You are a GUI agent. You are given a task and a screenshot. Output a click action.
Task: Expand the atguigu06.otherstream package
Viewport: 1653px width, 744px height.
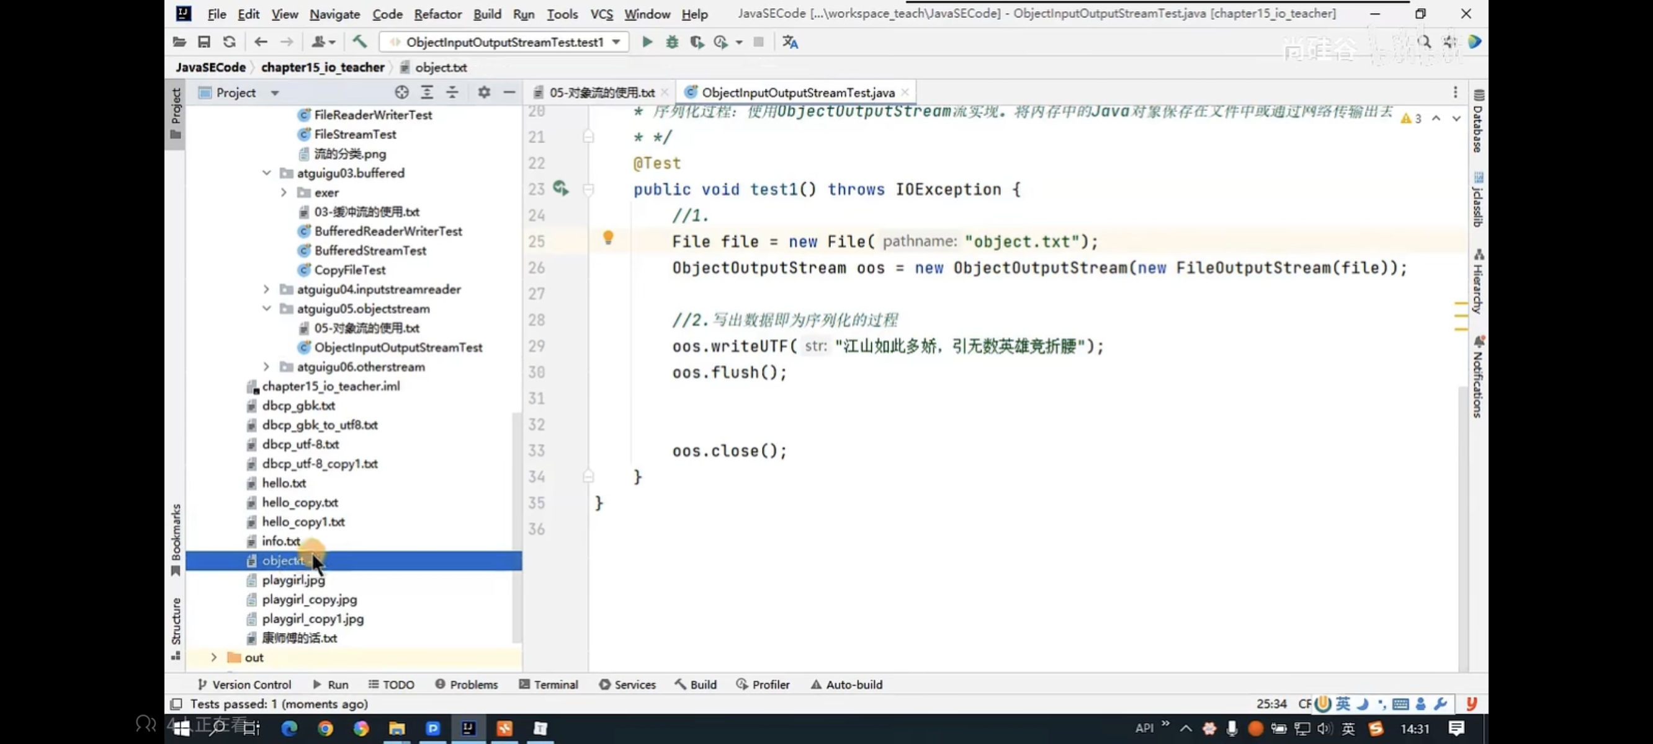pyautogui.click(x=266, y=367)
